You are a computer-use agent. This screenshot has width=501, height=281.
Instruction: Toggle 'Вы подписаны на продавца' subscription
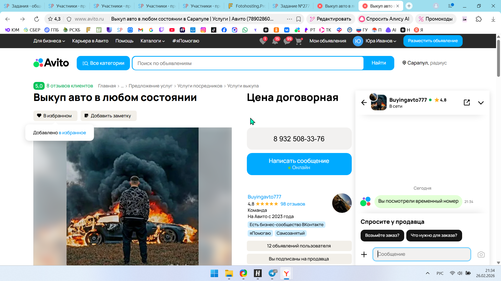coord(299,259)
